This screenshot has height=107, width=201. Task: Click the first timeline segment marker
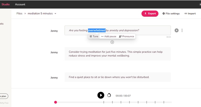coord(104,102)
